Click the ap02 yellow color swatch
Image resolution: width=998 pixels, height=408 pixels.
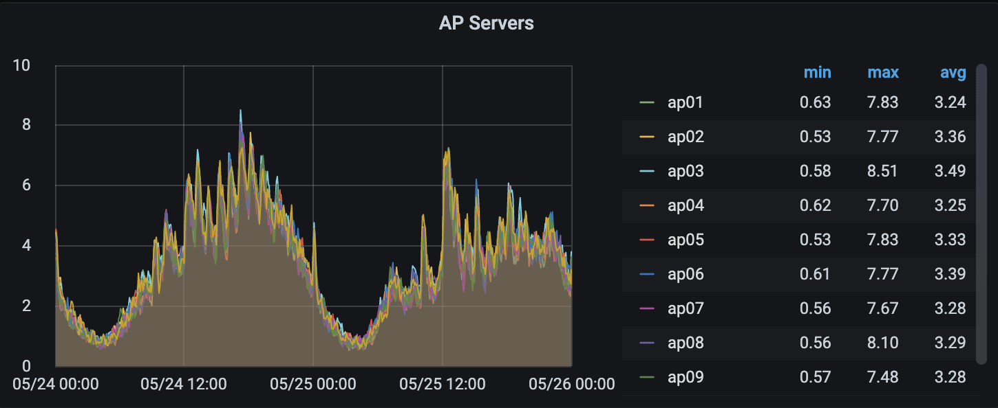point(646,137)
